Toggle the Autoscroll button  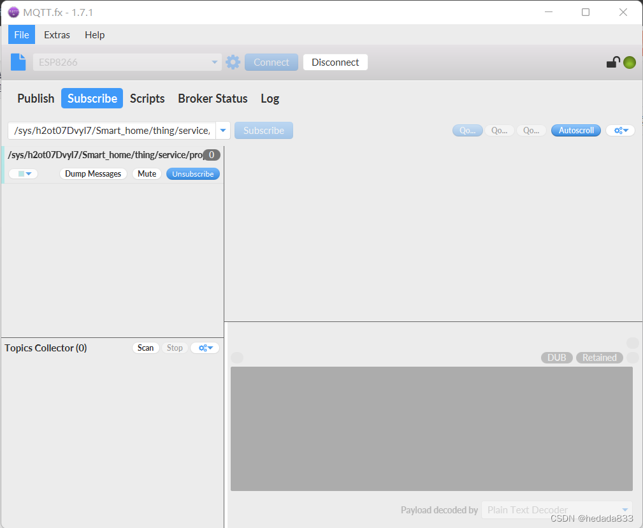(x=575, y=131)
